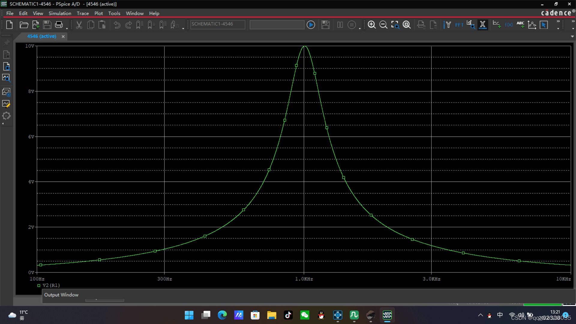Toggle log Y axis icon
The width and height of the screenshot is (576, 324).
click(x=447, y=25)
